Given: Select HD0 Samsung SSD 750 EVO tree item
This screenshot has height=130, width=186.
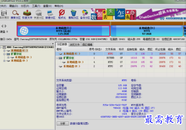Looking at the screenshot, I should (30, 47).
